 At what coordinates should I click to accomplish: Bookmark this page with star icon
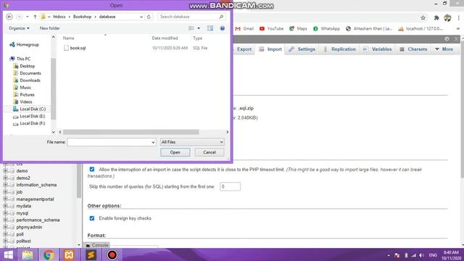click(423, 17)
